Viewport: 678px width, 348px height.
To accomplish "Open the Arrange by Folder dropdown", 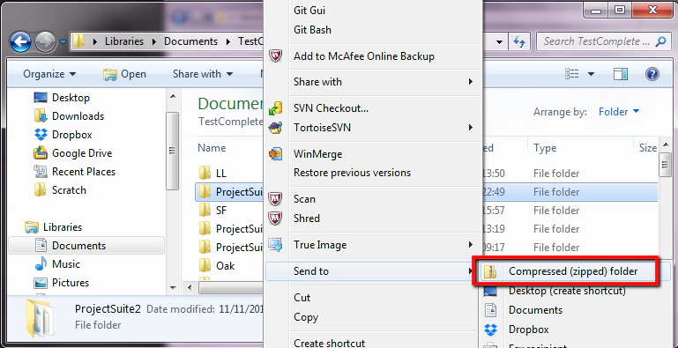I will pos(619,112).
